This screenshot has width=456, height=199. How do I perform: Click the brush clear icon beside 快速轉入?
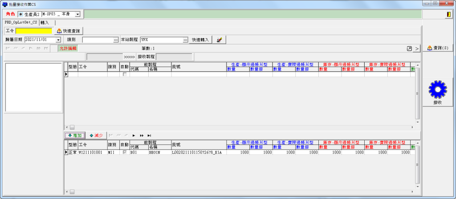[219, 40]
